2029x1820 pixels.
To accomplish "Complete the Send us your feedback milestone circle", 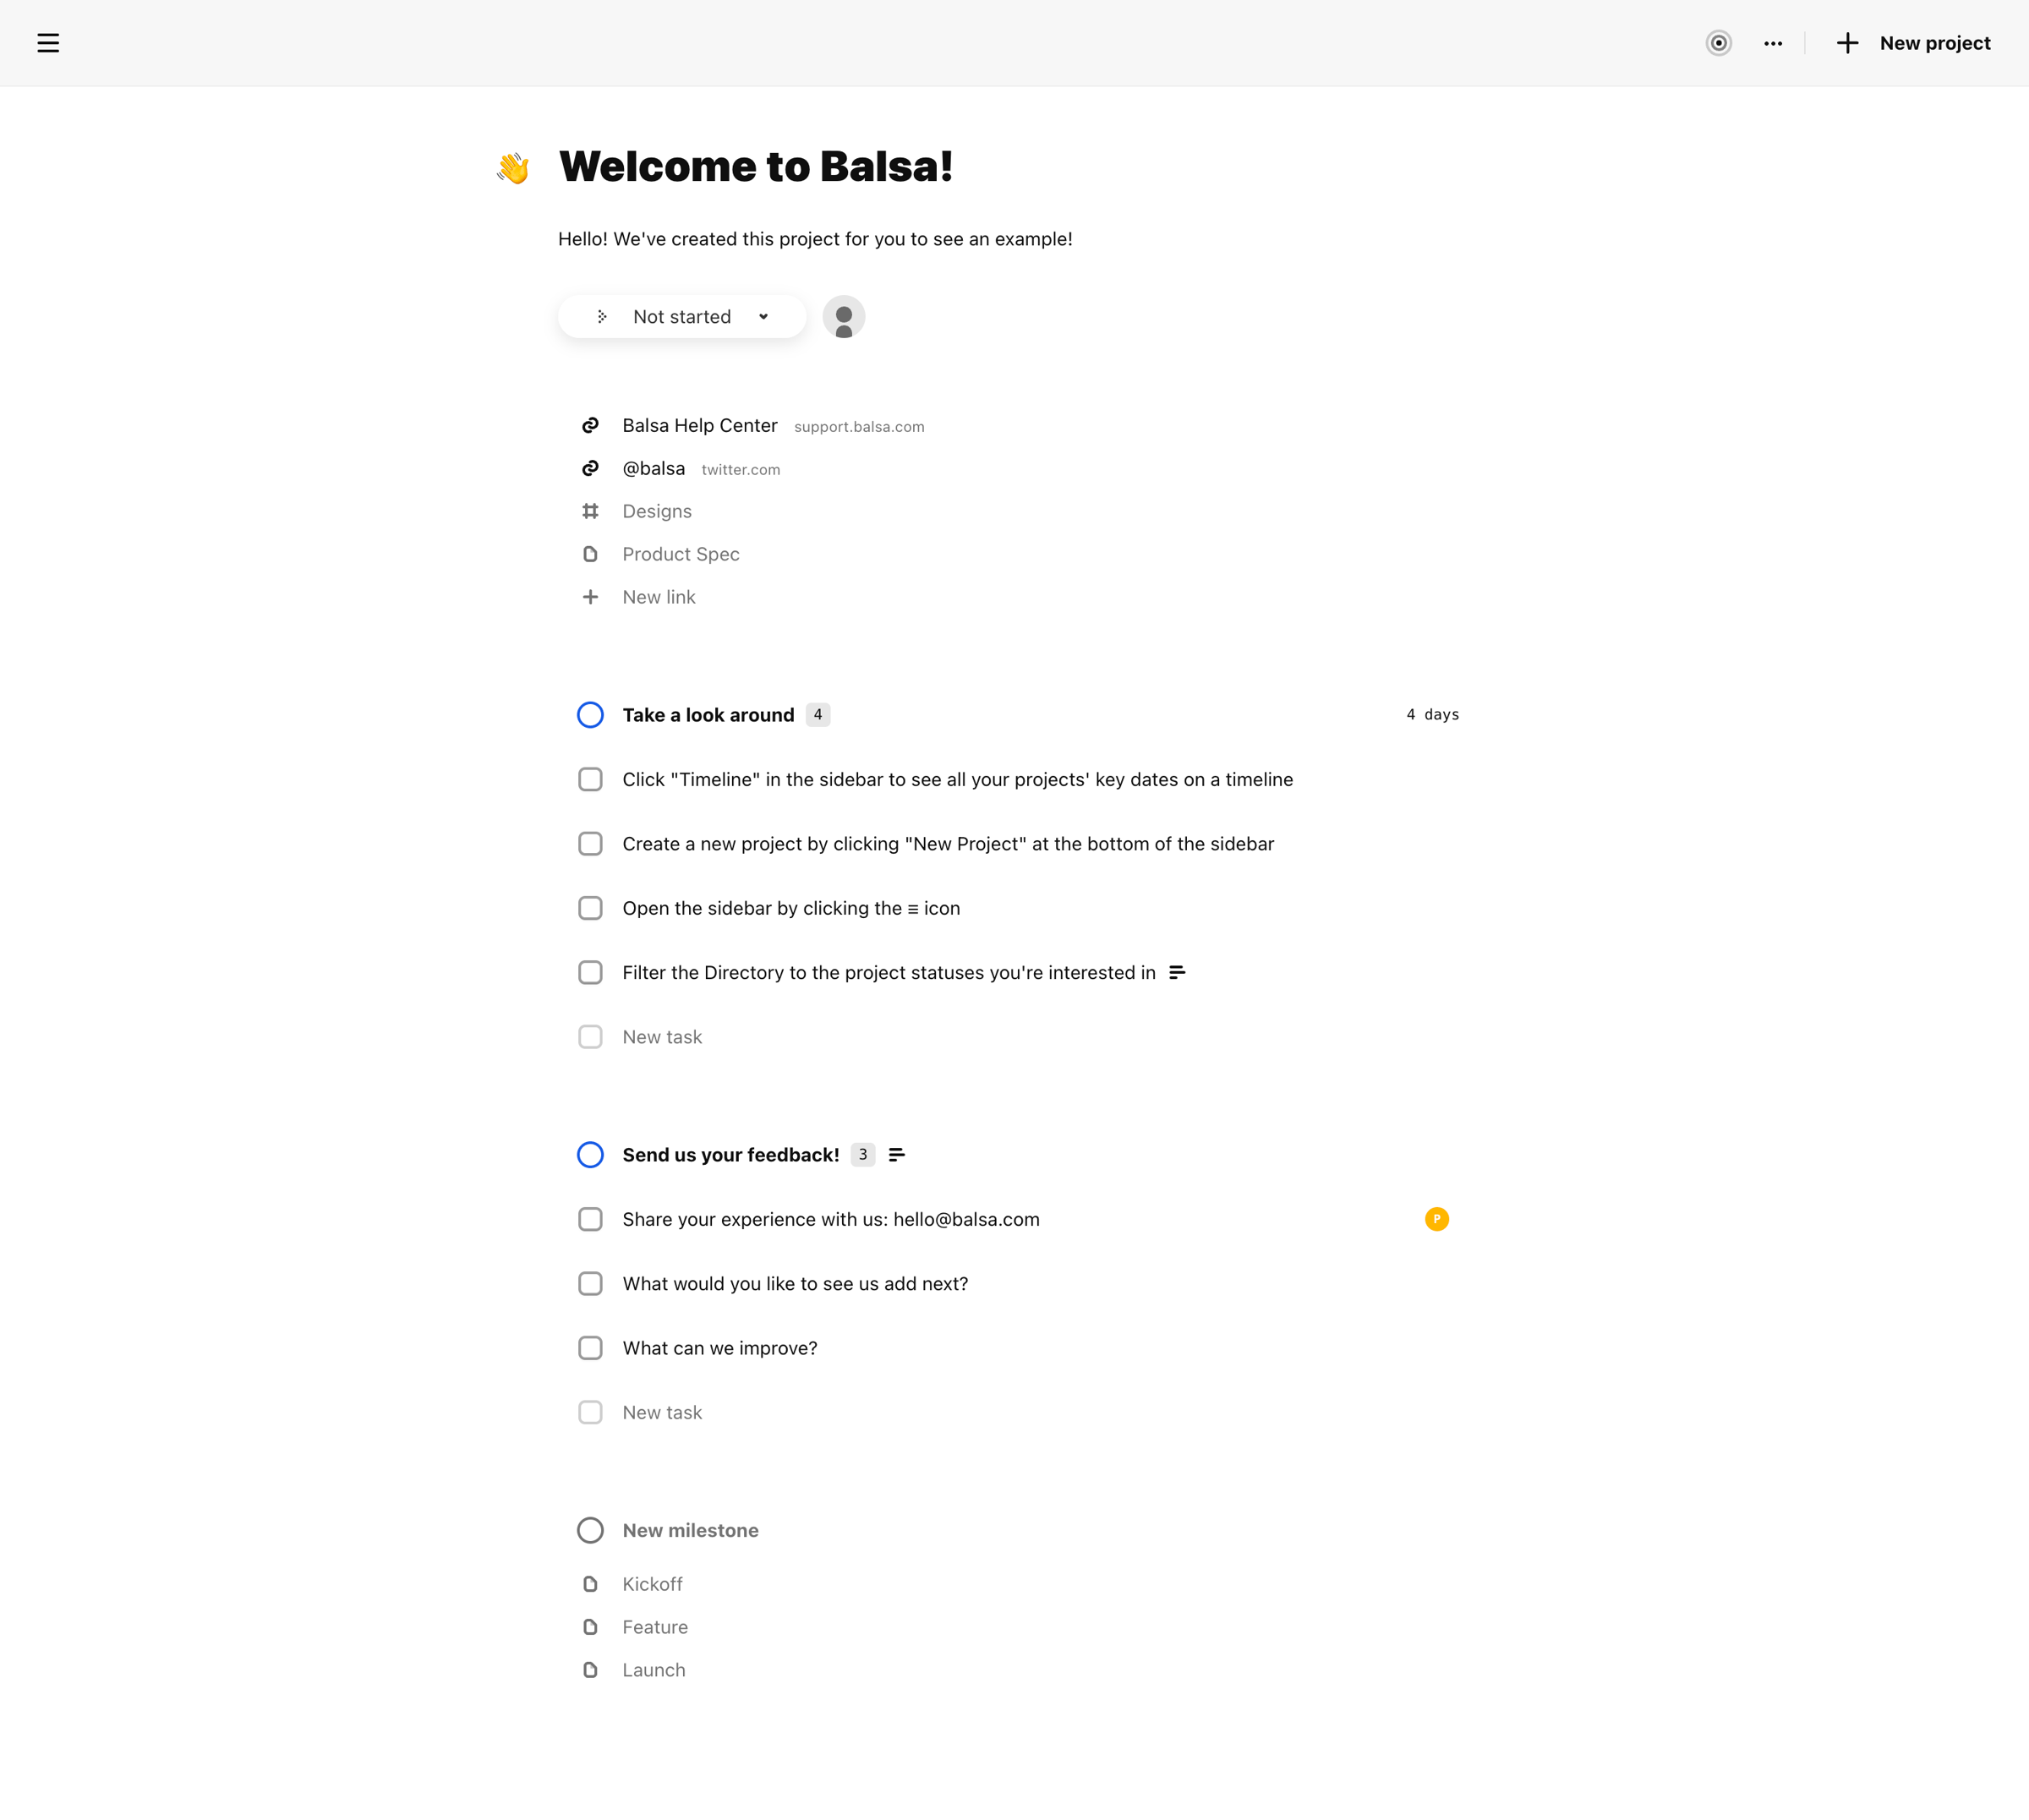I will [x=590, y=1155].
